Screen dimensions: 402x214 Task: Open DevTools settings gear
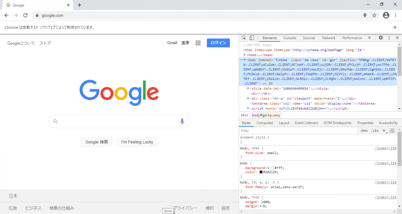pyautogui.click(x=380, y=38)
